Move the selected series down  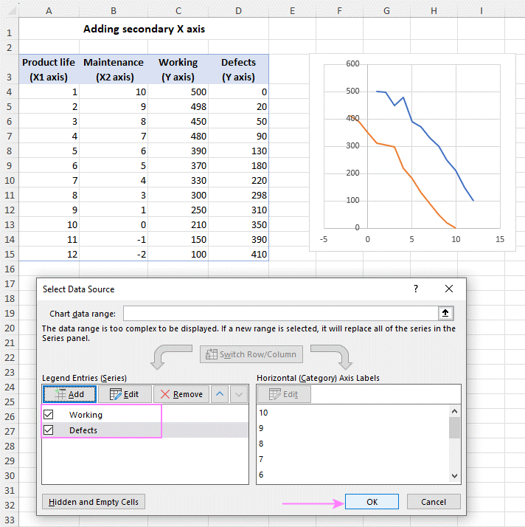pos(239,394)
